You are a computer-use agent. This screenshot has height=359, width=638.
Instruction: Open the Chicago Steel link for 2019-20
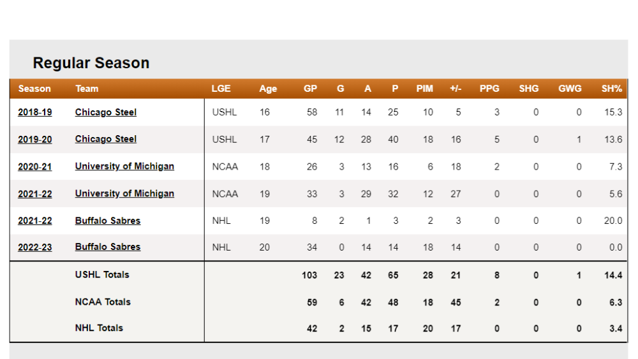pyautogui.click(x=106, y=139)
